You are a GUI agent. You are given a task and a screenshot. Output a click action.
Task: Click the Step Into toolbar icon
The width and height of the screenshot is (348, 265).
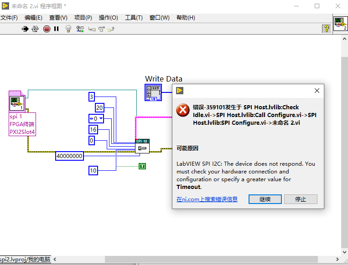92,29
